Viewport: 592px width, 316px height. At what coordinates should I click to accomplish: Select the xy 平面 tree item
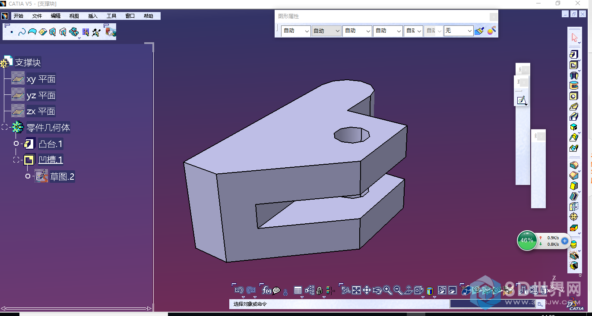point(41,79)
